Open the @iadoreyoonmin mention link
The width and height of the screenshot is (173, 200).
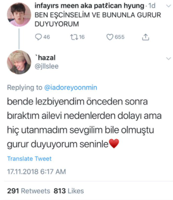pyautogui.click(x=71, y=87)
